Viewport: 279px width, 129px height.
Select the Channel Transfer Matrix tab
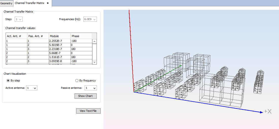pos(29,3)
